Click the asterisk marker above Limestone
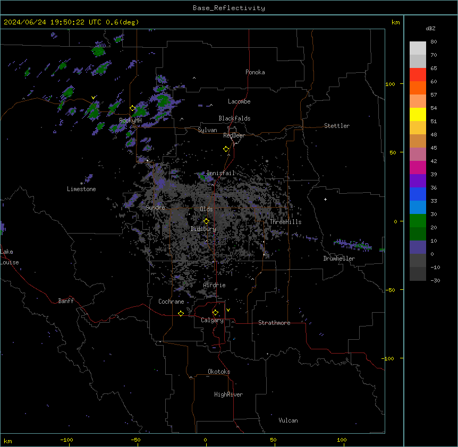The height and width of the screenshot is (447, 458). pos(81,184)
